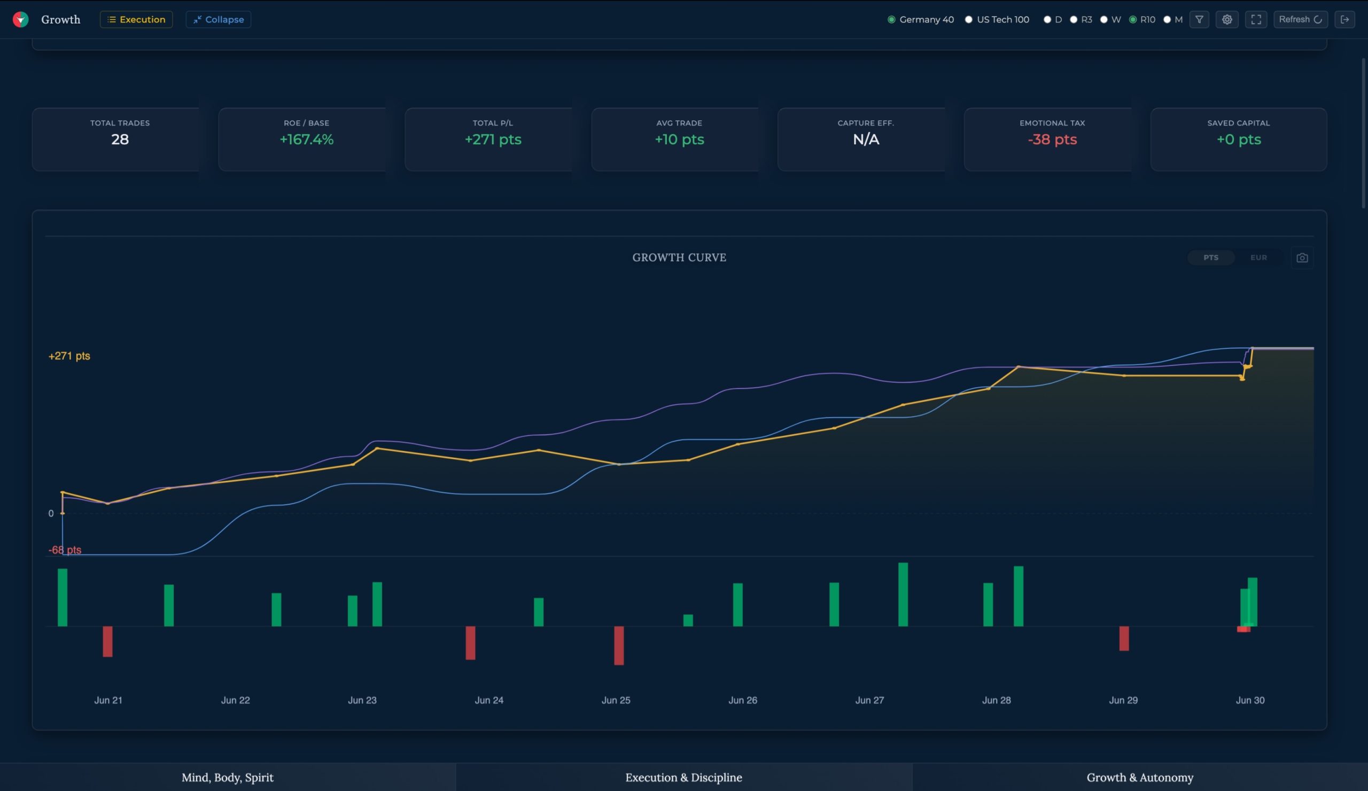This screenshot has width=1368, height=791.
Task: Open the Mind, Body, Spirit tab
Action: tap(228, 777)
